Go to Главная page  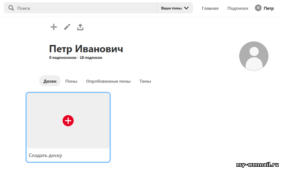[210, 8]
